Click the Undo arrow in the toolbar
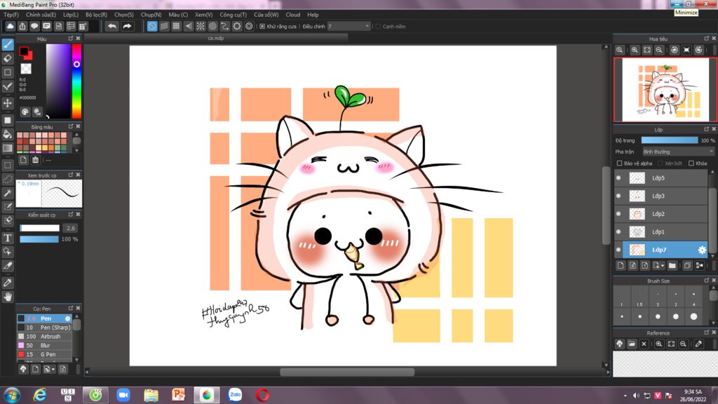Image resolution: width=718 pixels, height=404 pixels. tap(111, 26)
